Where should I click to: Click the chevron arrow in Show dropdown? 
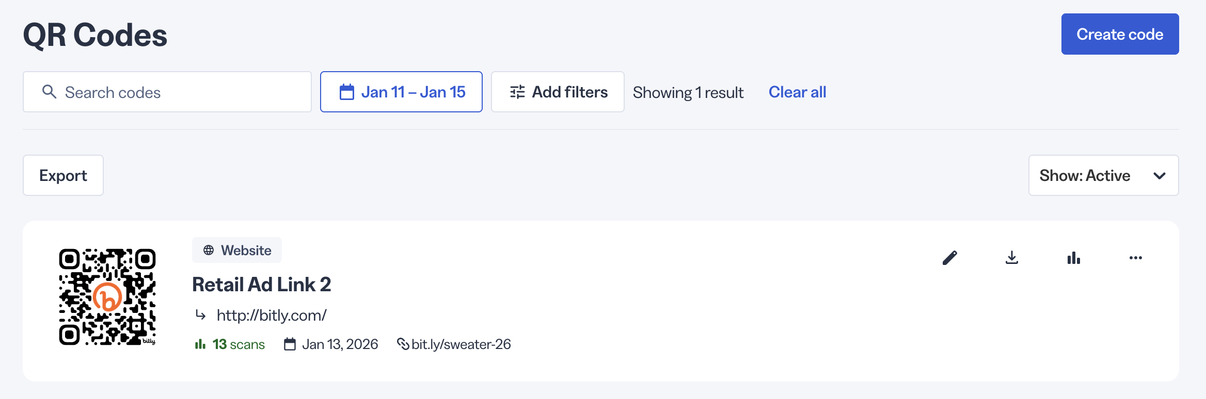coord(1160,176)
